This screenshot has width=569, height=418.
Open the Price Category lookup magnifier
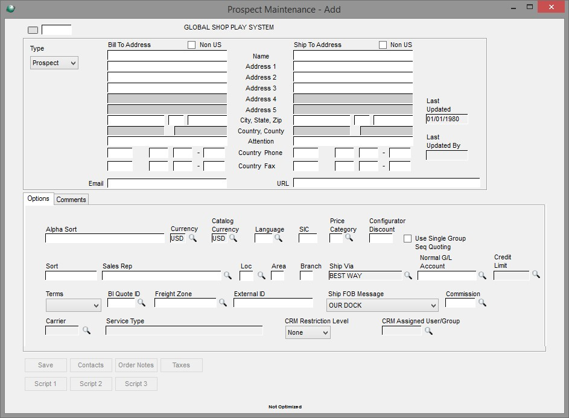tap(349, 238)
